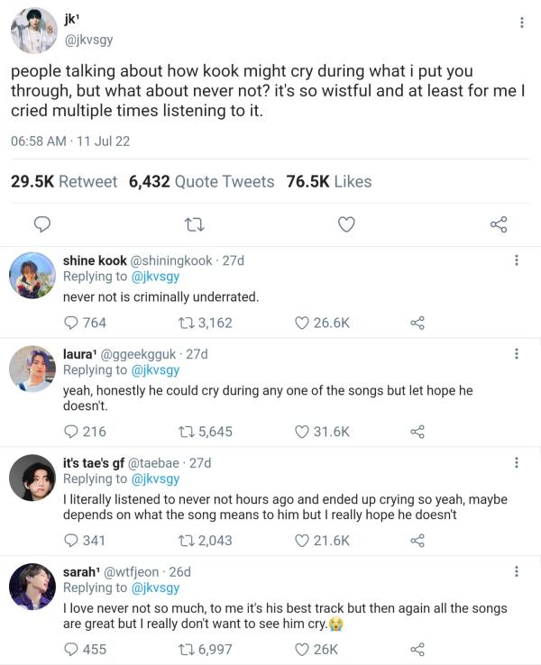This screenshot has height=665, width=541.
Task: Open more options on shine kook's reply
Action: pyautogui.click(x=516, y=260)
